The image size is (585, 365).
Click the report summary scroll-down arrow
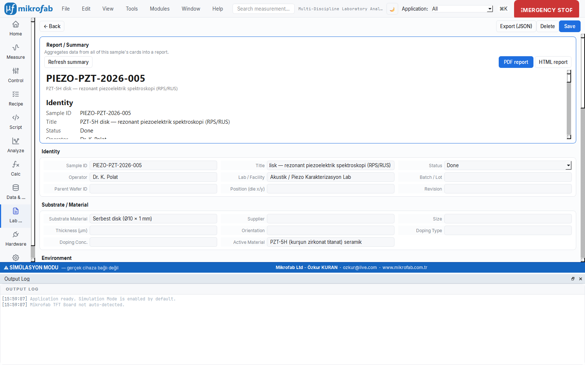(569, 137)
